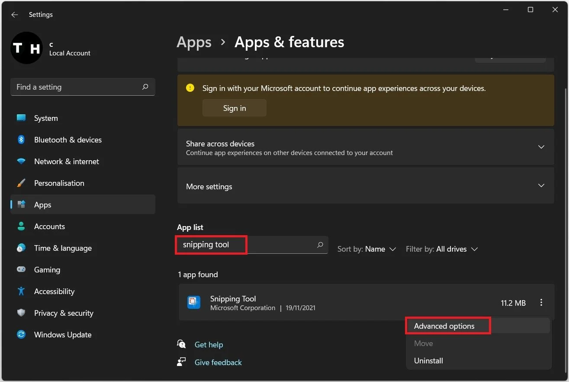The height and width of the screenshot is (382, 569).
Task: Expand the Share across devices section
Action: tap(541, 147)
